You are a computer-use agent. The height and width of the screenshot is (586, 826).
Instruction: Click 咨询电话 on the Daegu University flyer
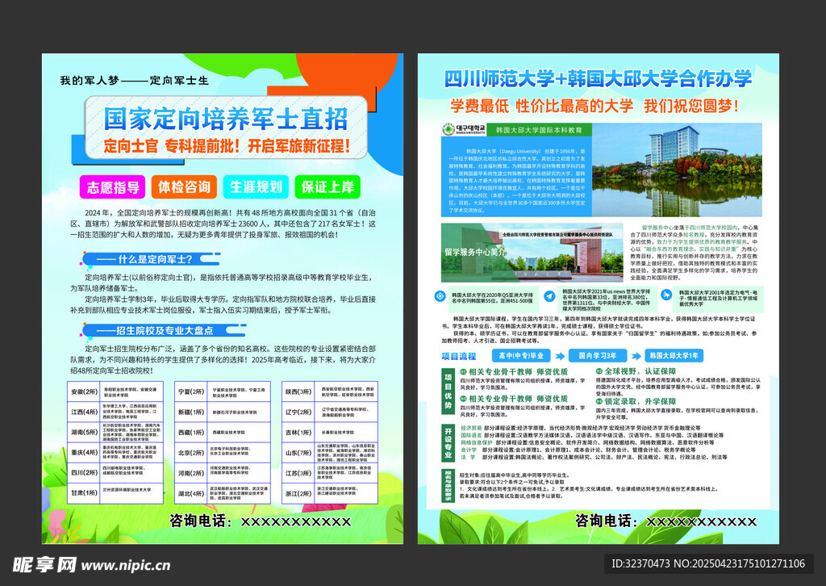coord(607,521)
